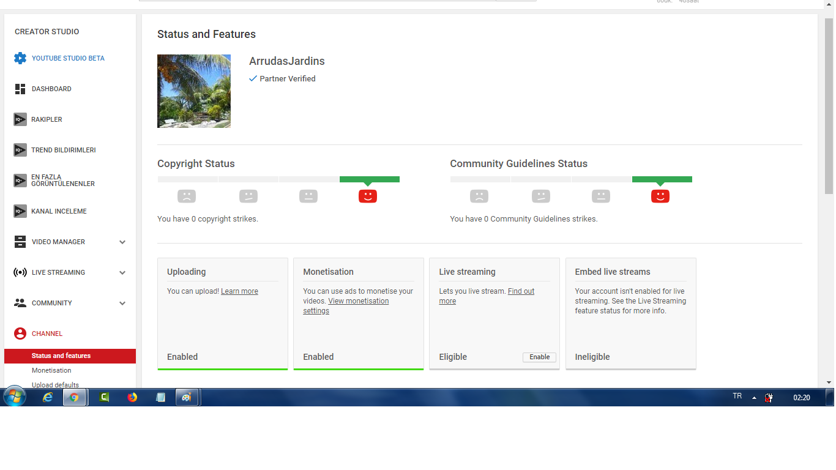Expand the Video Manager menu chevron

tap(122, 242)
